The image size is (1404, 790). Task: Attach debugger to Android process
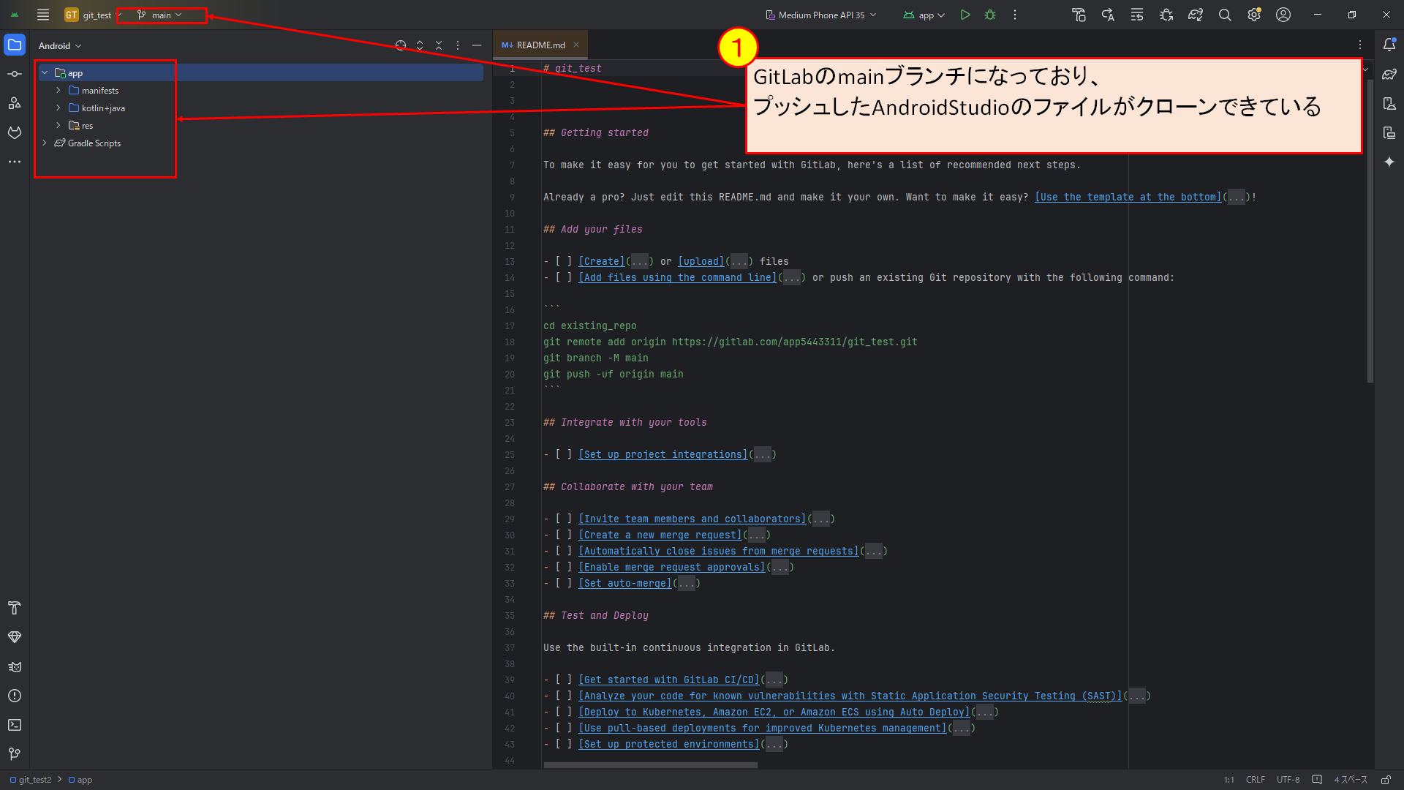[x=1166, y=15]
